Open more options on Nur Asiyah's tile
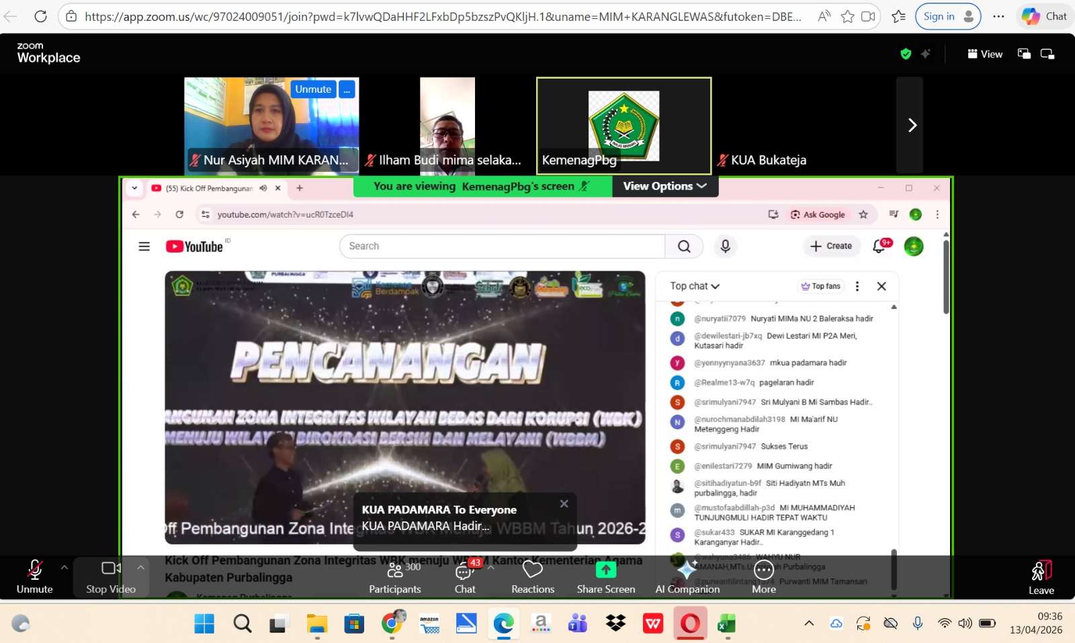The width and height of the screenshot is (1075, 643). click(347, 89)
